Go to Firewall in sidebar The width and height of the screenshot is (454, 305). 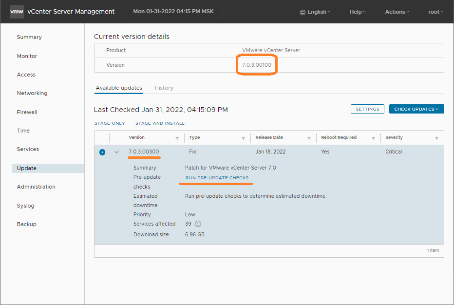(x=27, y=112)
